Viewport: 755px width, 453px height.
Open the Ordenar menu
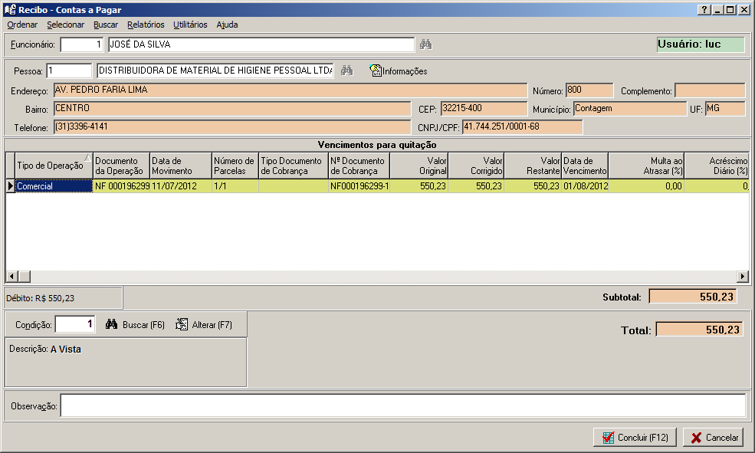(22, 25)
